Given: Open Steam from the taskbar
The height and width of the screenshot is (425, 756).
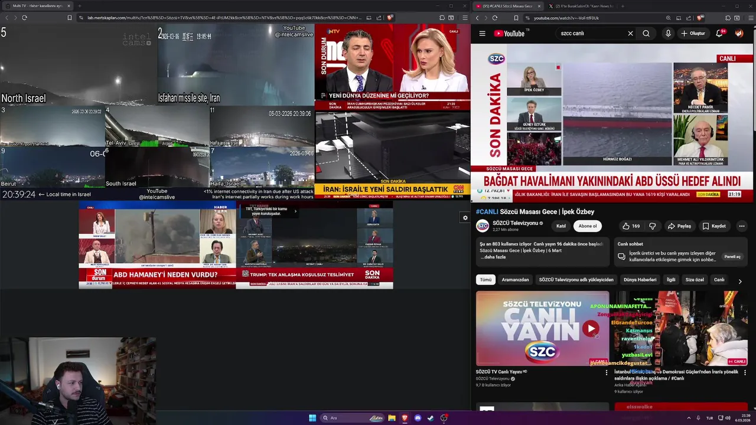Looking at the screenshot, I should 431,418.
